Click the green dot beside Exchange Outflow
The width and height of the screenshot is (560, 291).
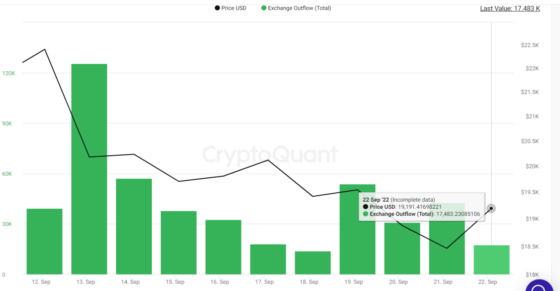pos(264,8)
